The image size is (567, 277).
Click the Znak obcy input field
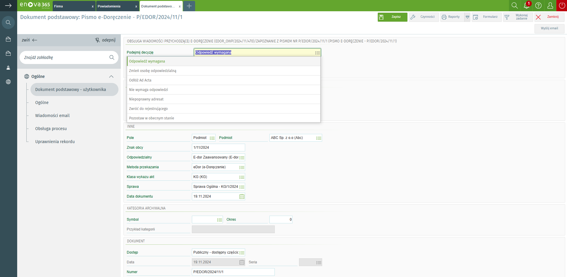[218, 148]
